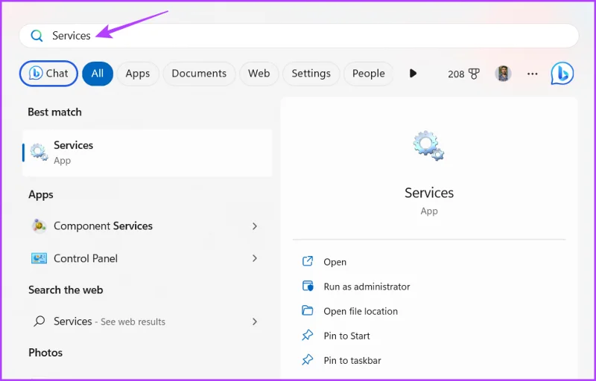Click the search magnifier icon in search box
596x381 pixels.
pos(37,36)
